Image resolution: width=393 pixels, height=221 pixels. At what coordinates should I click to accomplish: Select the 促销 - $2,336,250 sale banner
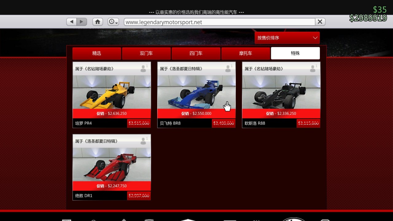(x=281, y=114)
